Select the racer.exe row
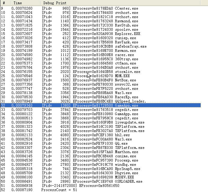Image resolution: width=208 pixels, height=192 pixels. [101, 55]
